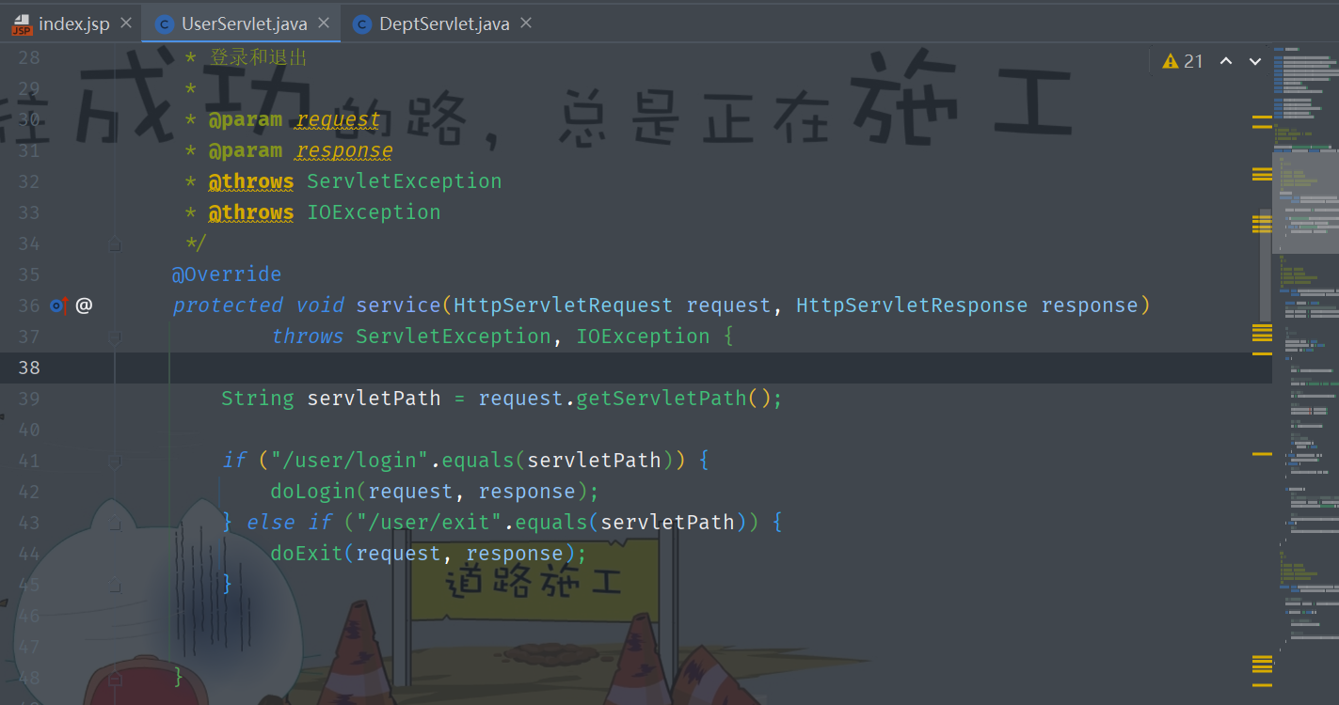The image size is (1339, 705).
Task: Click the @ gutter marker on line 36
Action: [x=84, y=305]
